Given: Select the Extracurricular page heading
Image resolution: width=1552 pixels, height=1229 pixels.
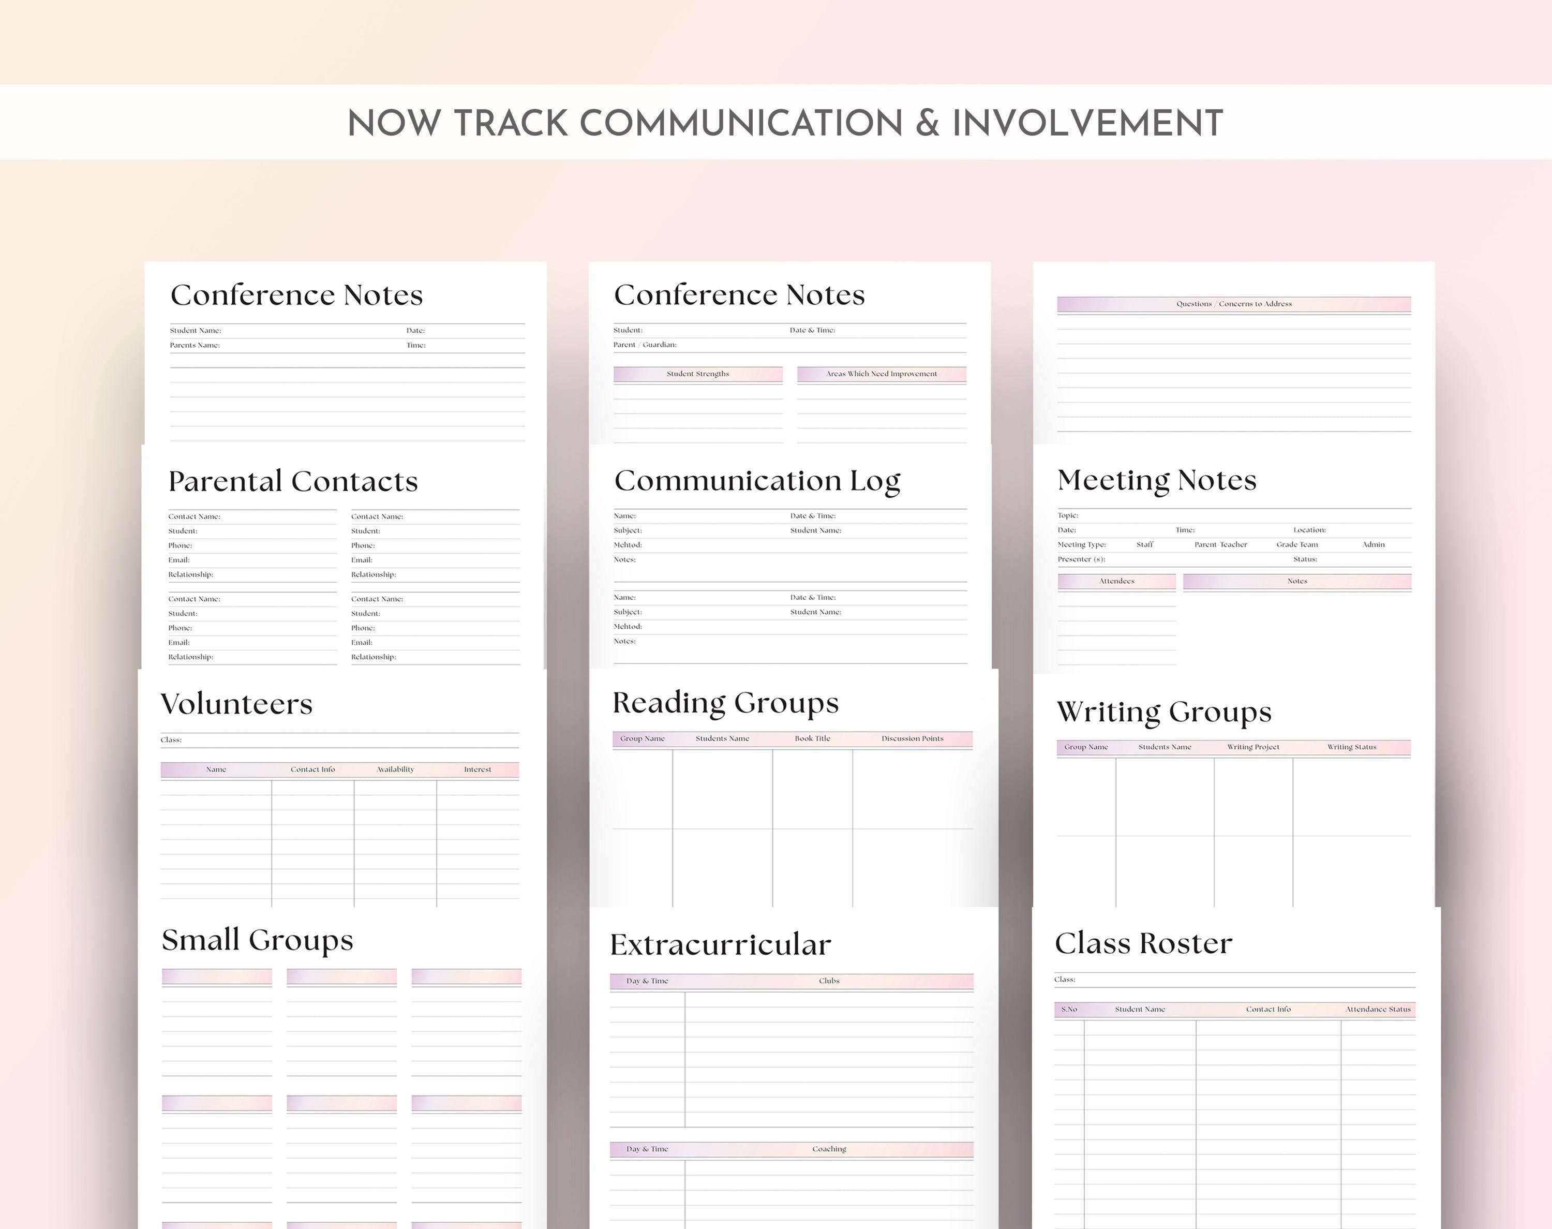Looking at the screenshot, I should pyautogui.click(x=720, y=945).
